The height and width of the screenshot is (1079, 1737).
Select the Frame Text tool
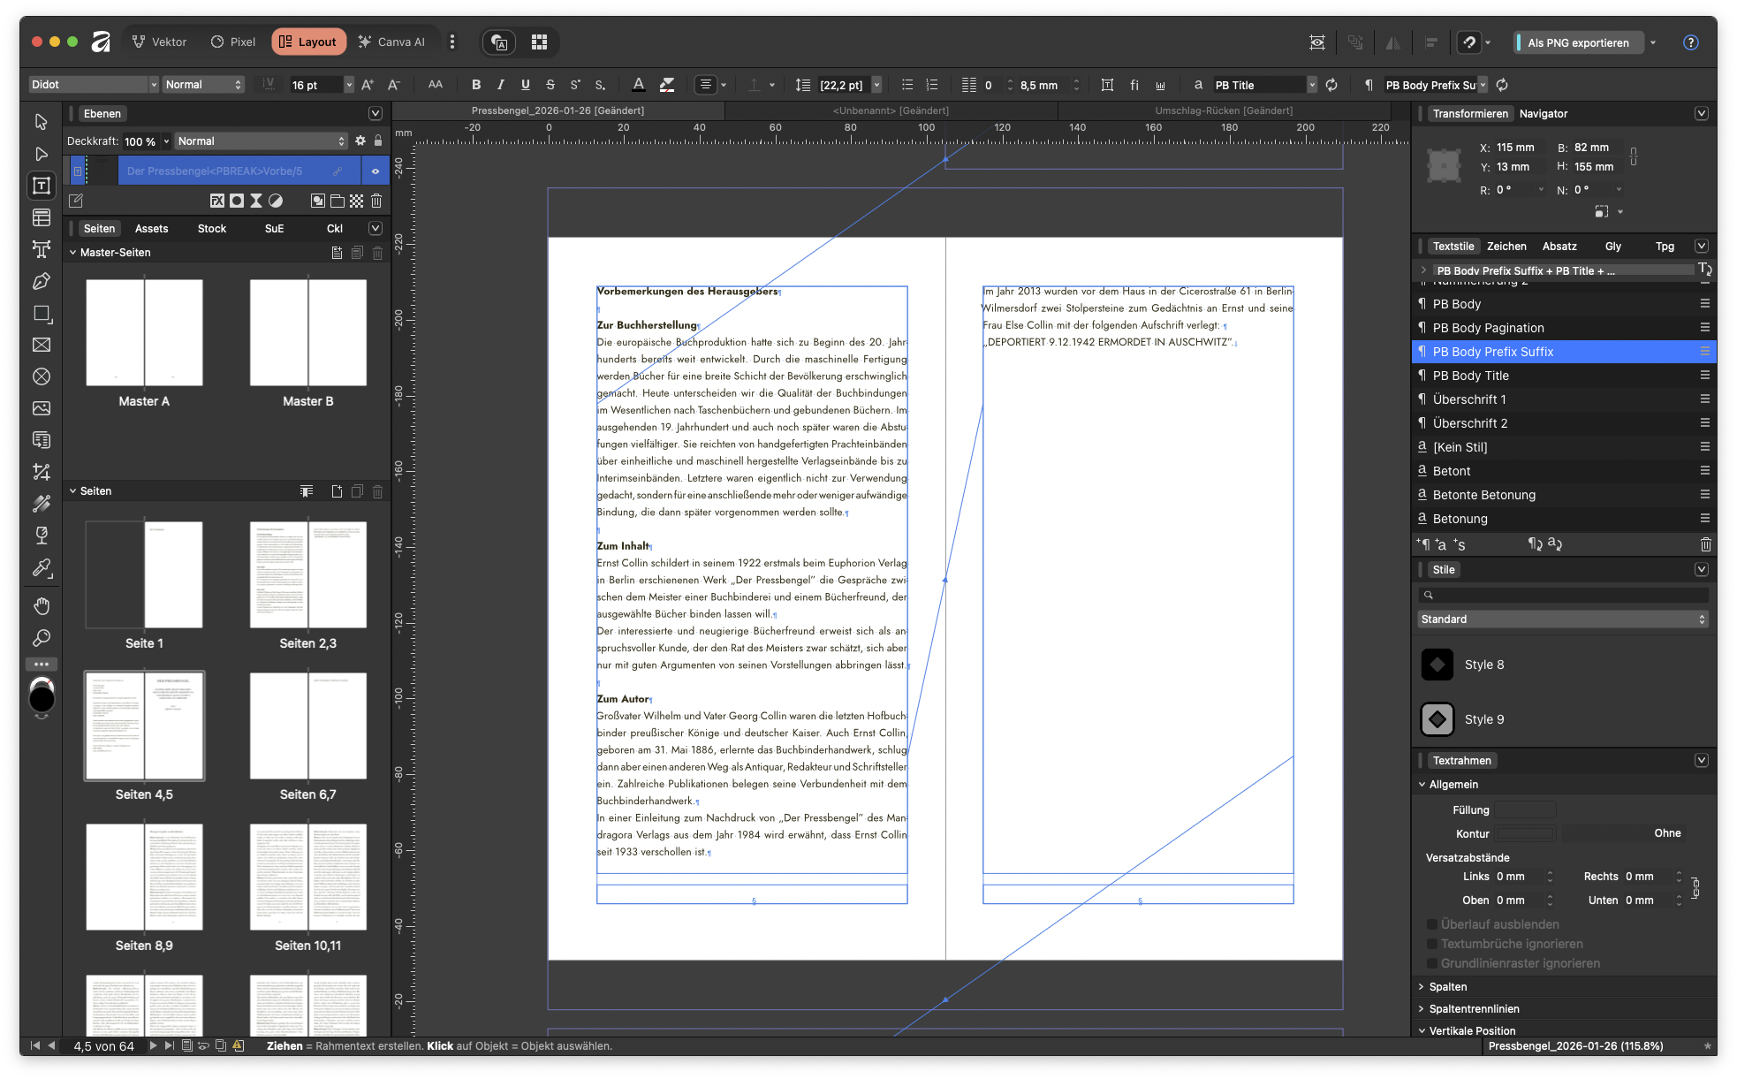tap(42, 186)
